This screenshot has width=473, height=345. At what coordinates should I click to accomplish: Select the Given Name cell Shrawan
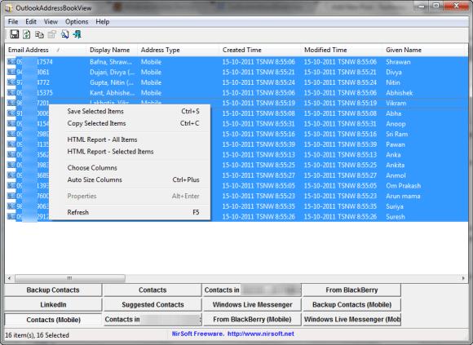(x=398, y=62)
